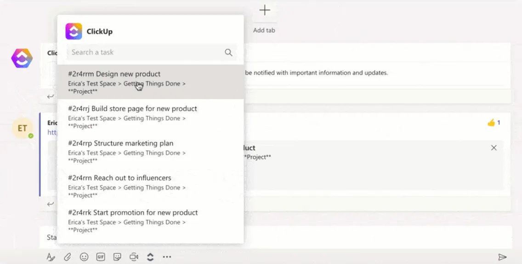Select task #2r4rrp Structure marketing plan

pyautogui.click(x=150, y=151)
